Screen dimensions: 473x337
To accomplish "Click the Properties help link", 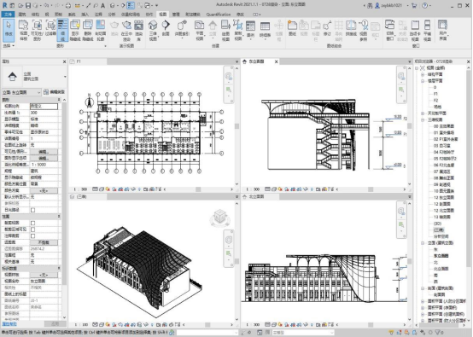I will pyautogui.click(x=9, y=323).
